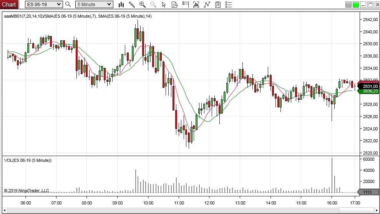Select the Chart tab

click(9, 4)
